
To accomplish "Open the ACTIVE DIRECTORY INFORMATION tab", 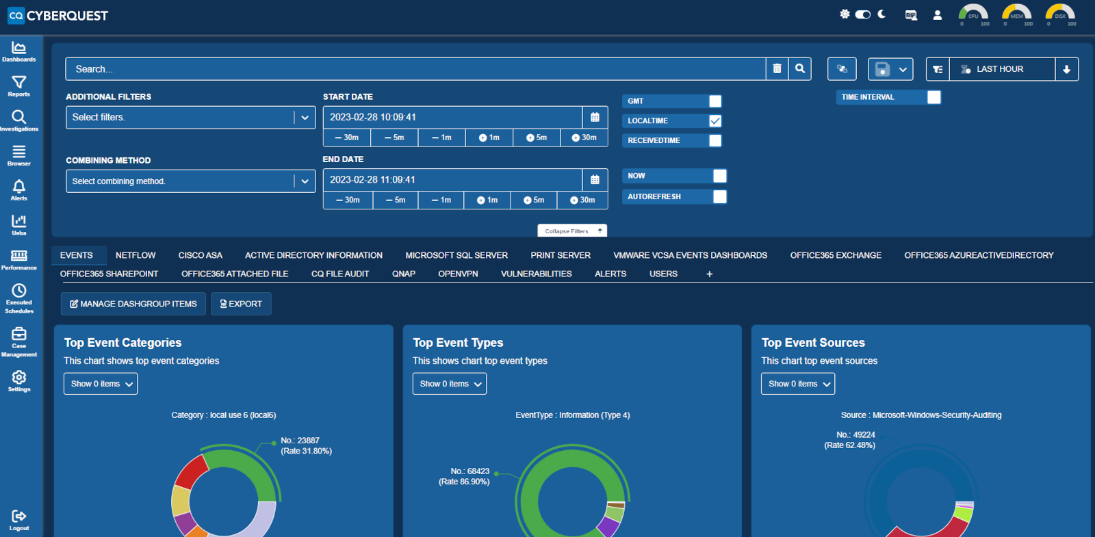I will pos(313,255).
